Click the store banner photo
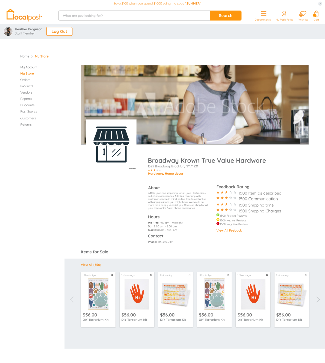The height and width of the screenshot is (363, 325). [x=195, y=105]
